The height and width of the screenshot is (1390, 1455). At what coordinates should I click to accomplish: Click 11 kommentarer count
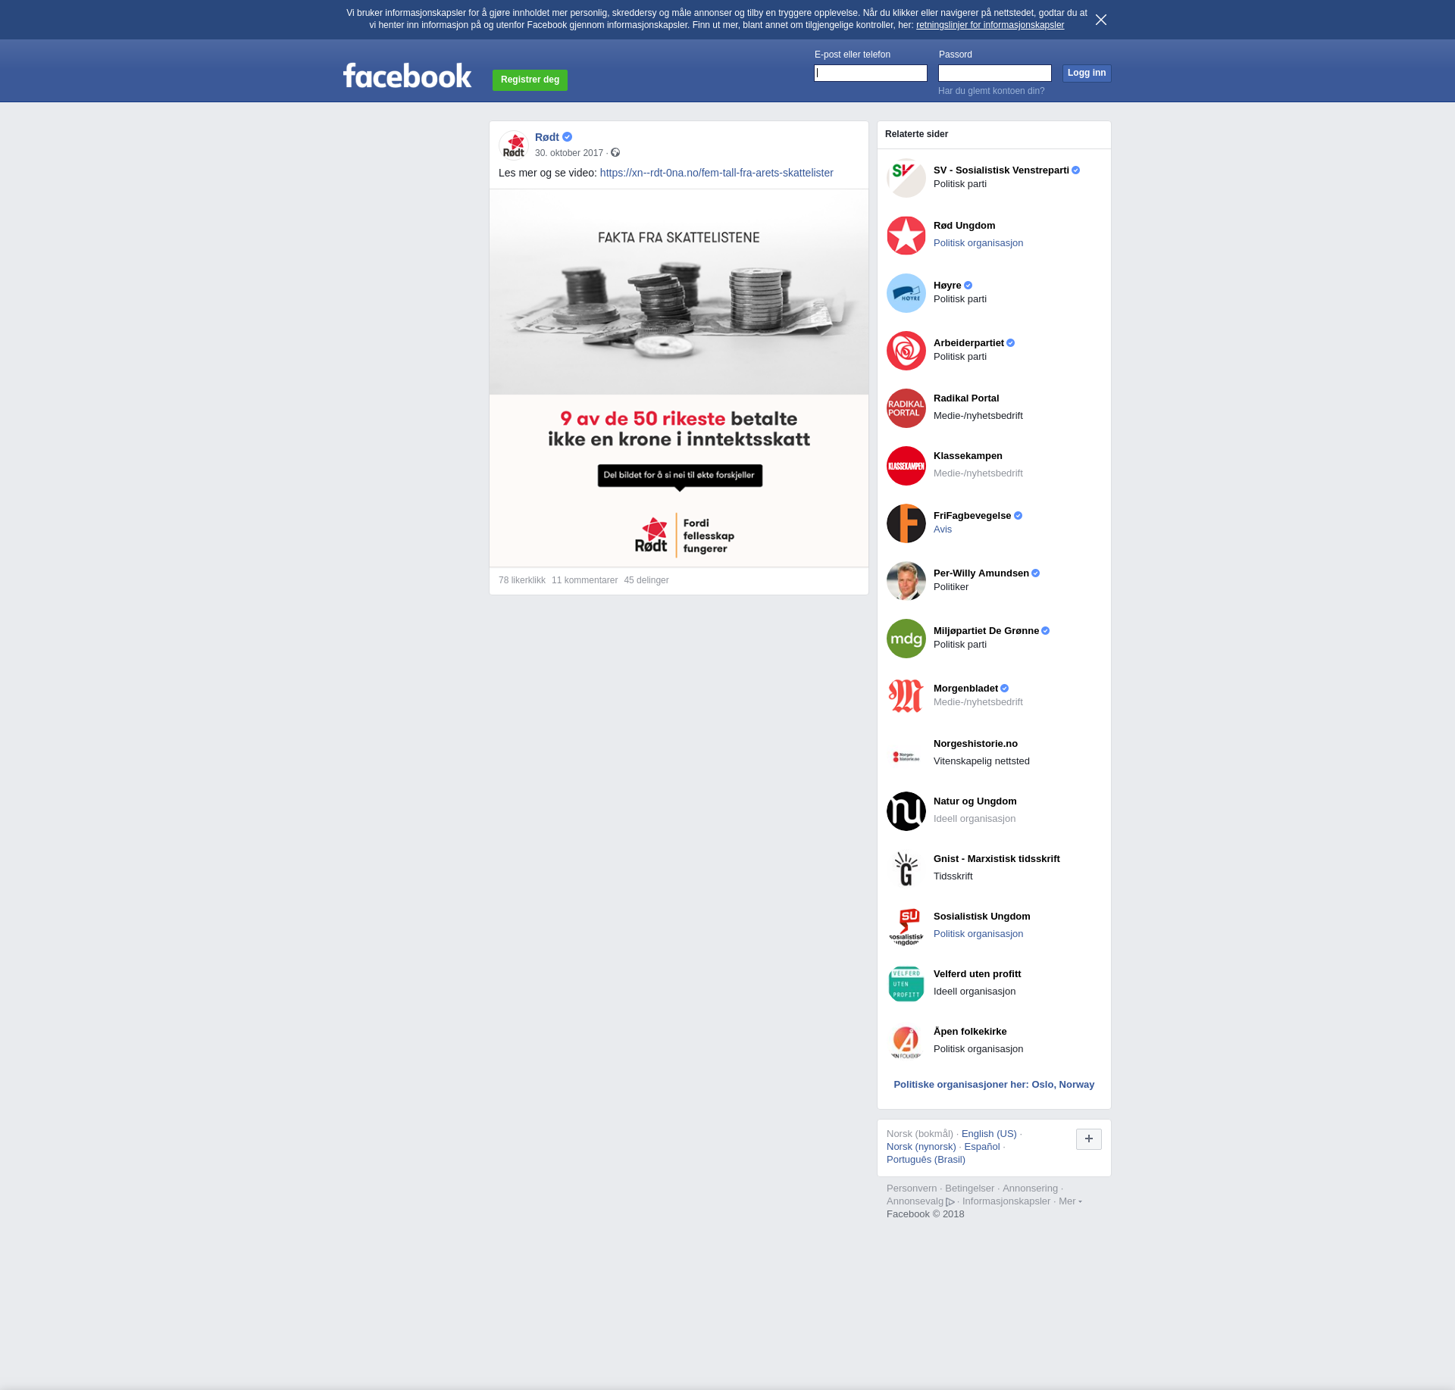[x=584, y=580]
